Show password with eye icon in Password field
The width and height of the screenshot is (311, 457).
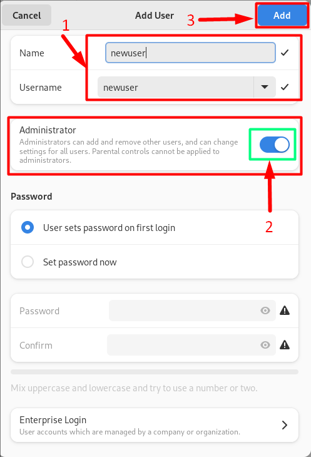click(x=265, y=311)
